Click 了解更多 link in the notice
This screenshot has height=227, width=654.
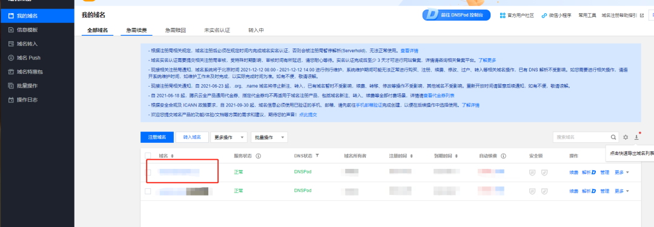click(x=487, y=60)
